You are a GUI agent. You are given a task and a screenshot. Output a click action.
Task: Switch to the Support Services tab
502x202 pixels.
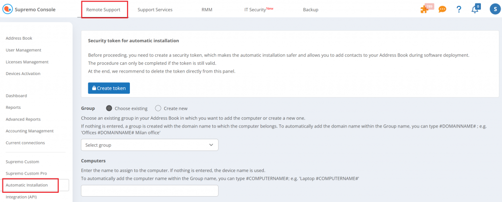click(x=155, y=9)
